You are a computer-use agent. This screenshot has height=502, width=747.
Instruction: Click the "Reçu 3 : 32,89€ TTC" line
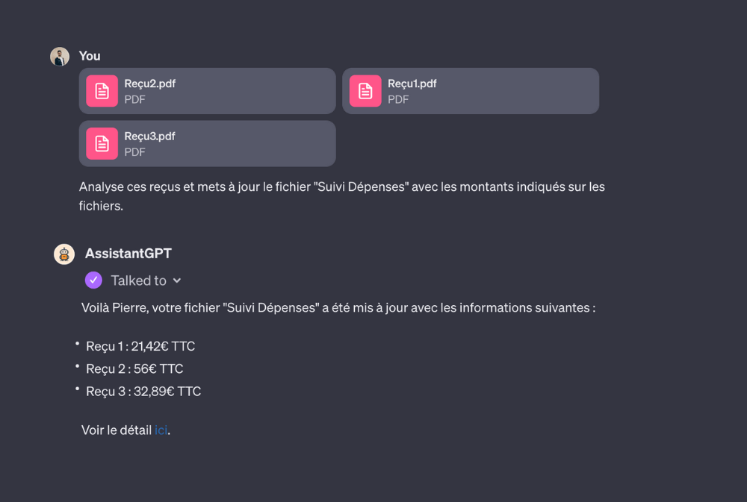(x=143, y=391)
